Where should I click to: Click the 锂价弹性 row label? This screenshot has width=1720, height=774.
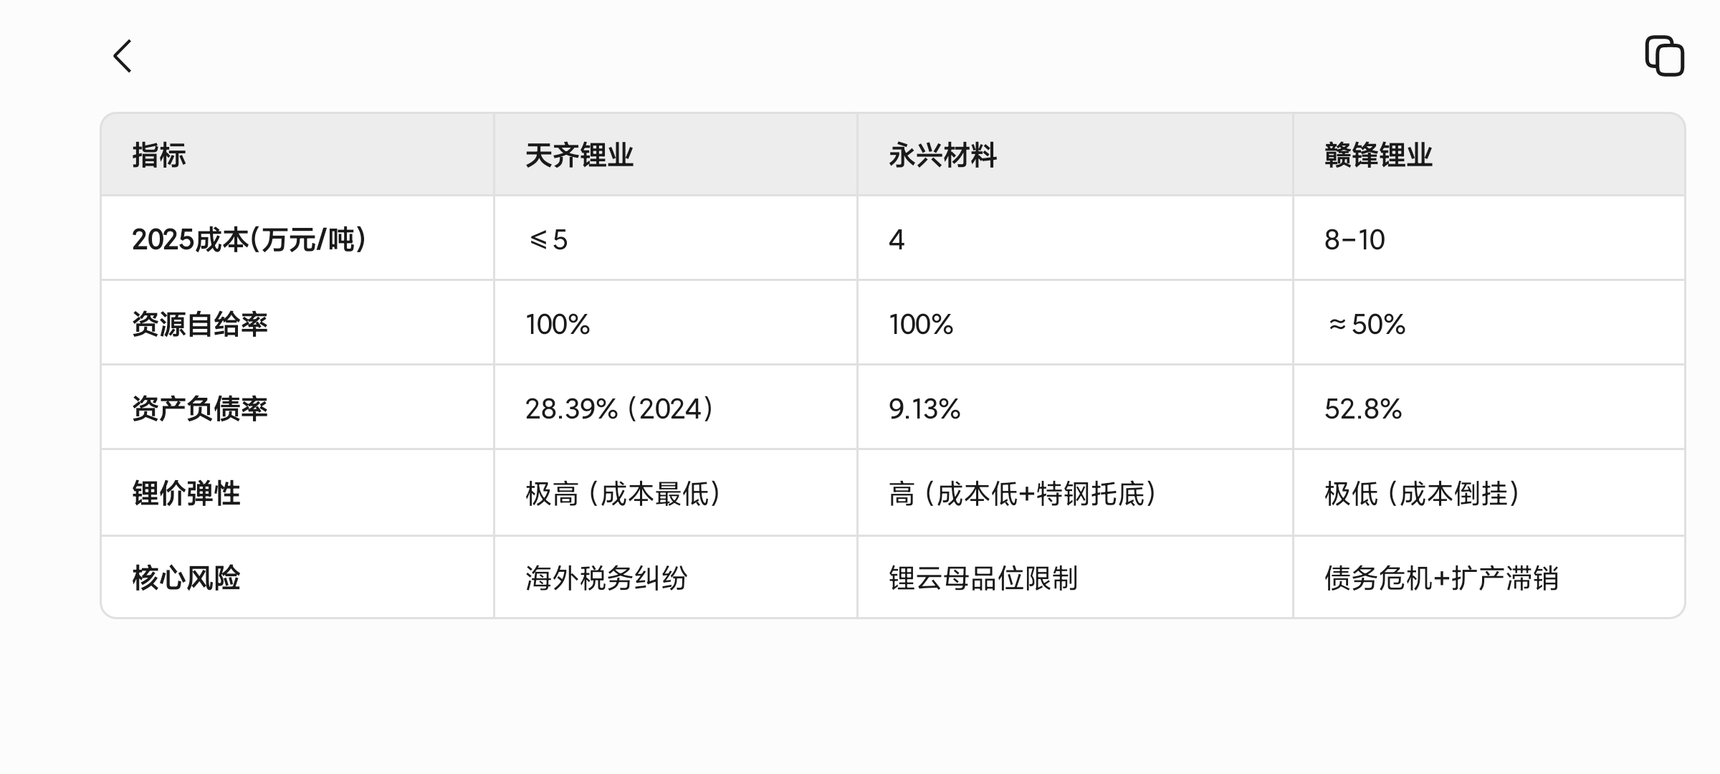186,493
